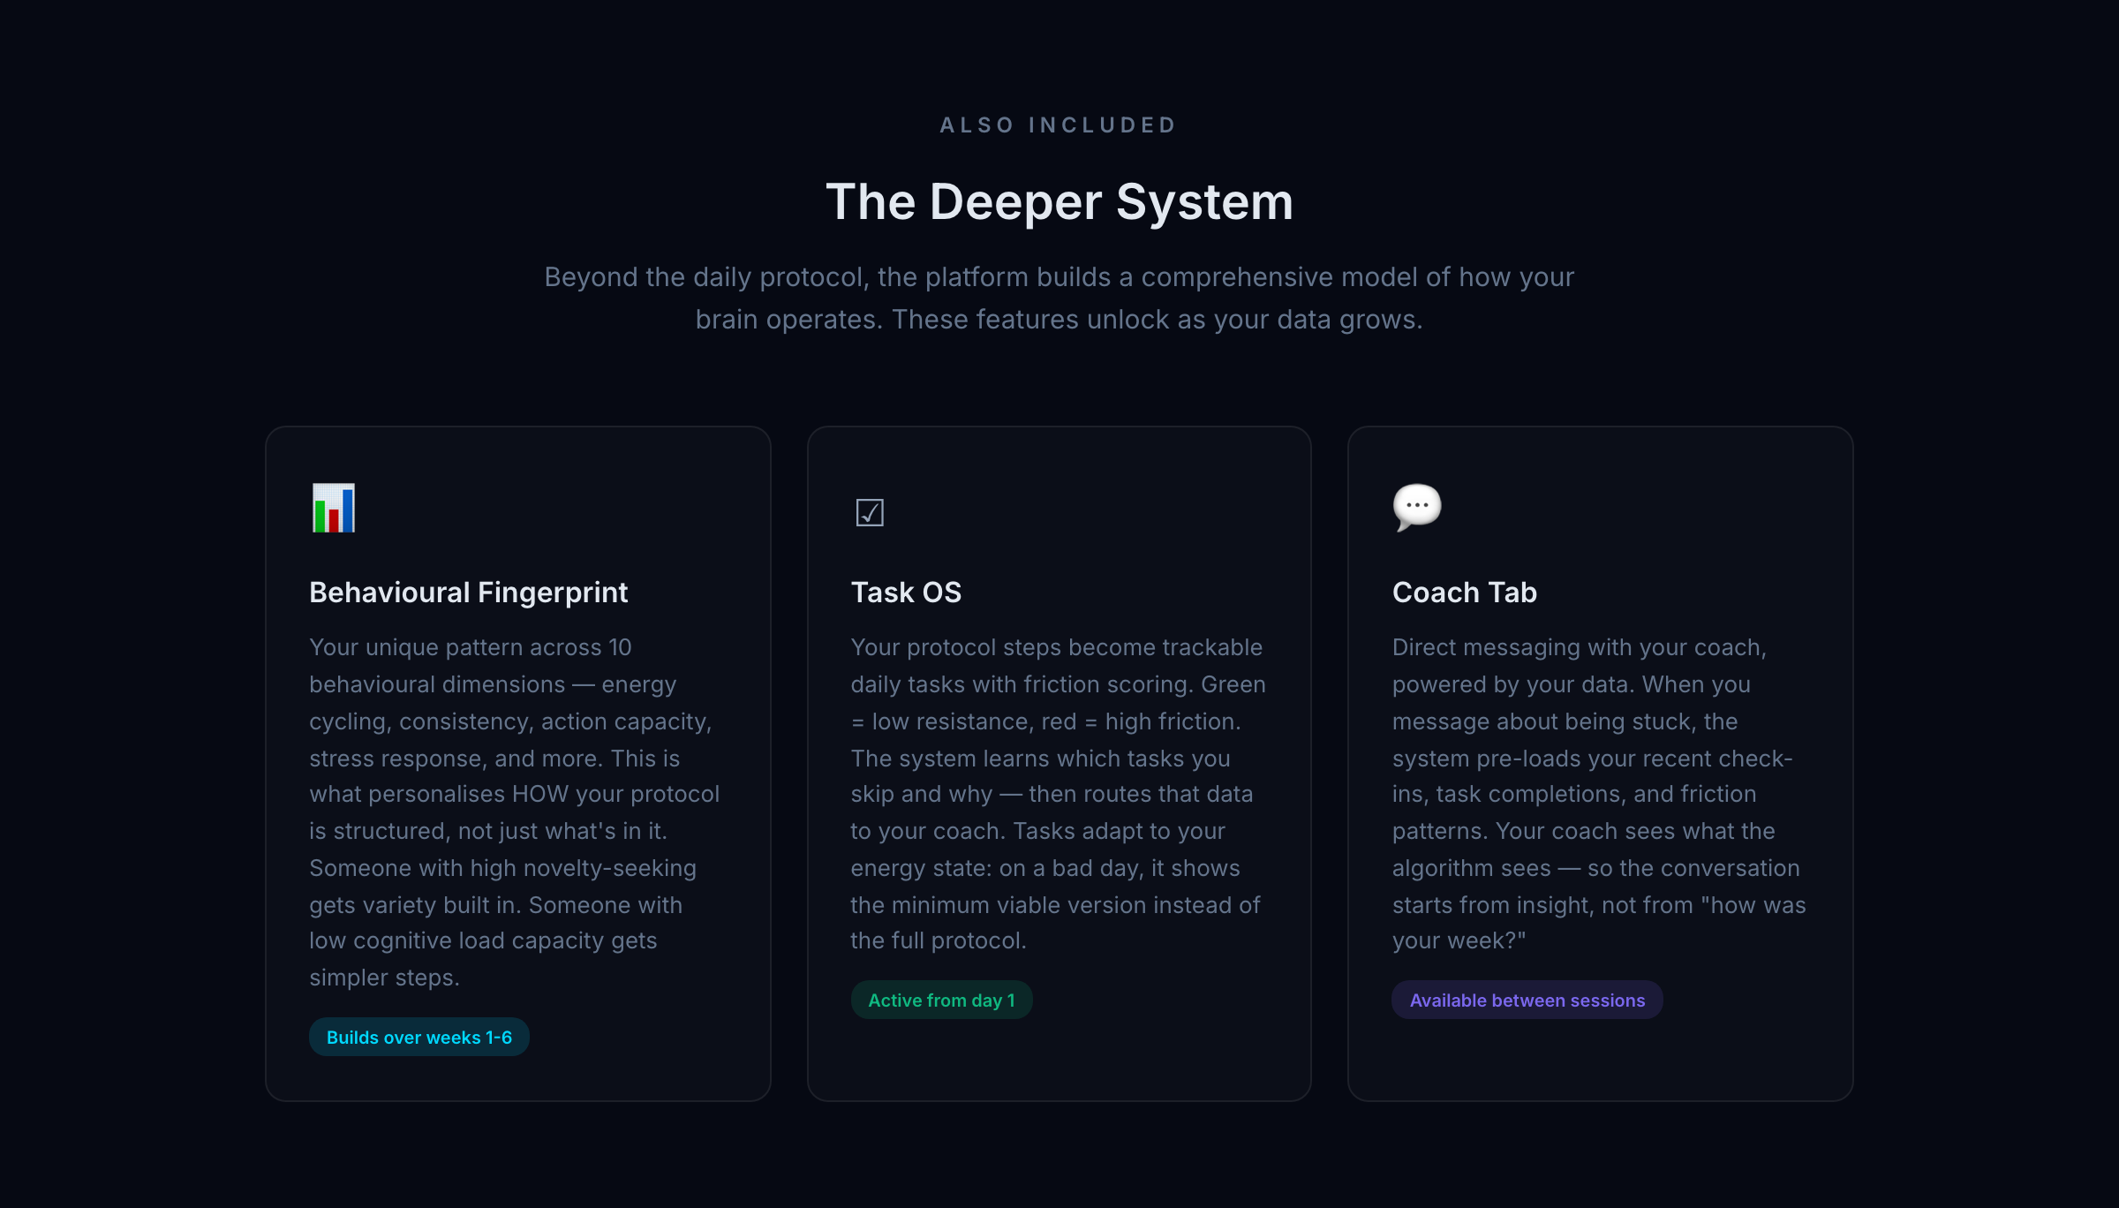2119x1208 pixels.
Task: Open the Behavioural Fingerprint heading
Action: point(469,592)
